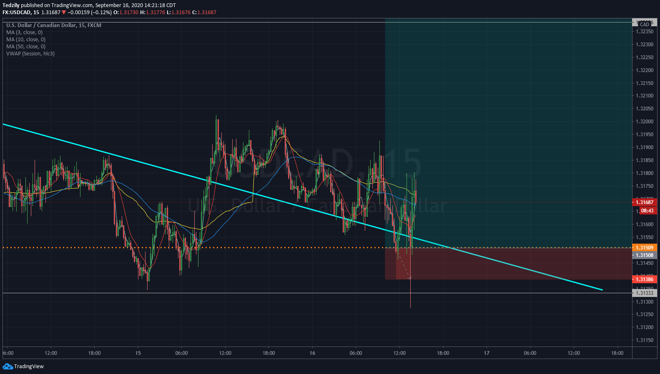Click the 1.31333 horizontal line price tag
Image resolution: width=660 pixels, height=374 pixels.
coord(645,293)
